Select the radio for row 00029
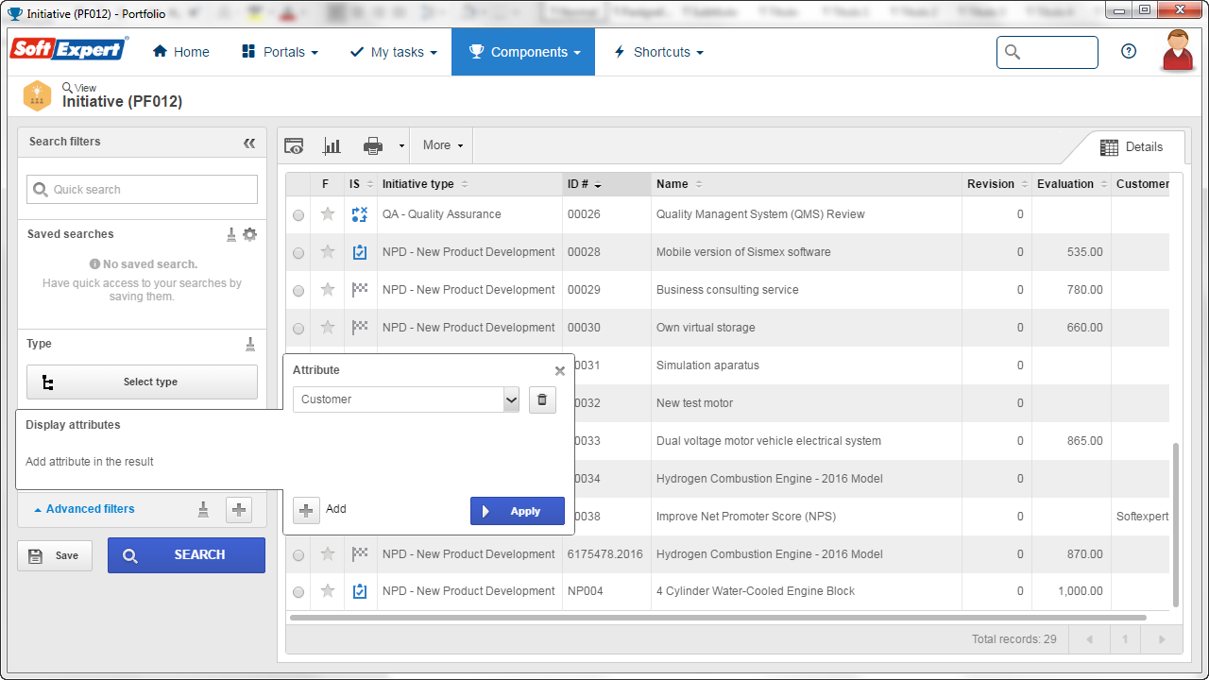The image size is (1209, 680). 298,291
